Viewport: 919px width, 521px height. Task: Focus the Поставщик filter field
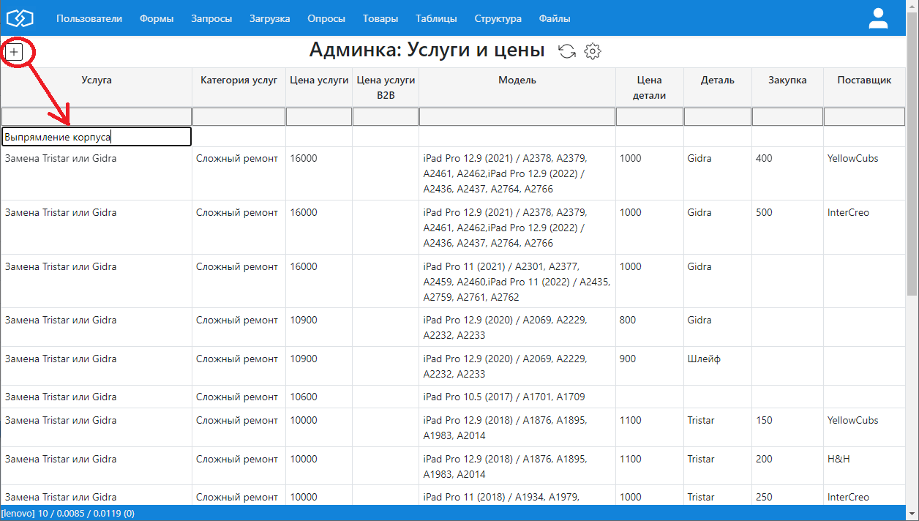(x=865, y=117)
